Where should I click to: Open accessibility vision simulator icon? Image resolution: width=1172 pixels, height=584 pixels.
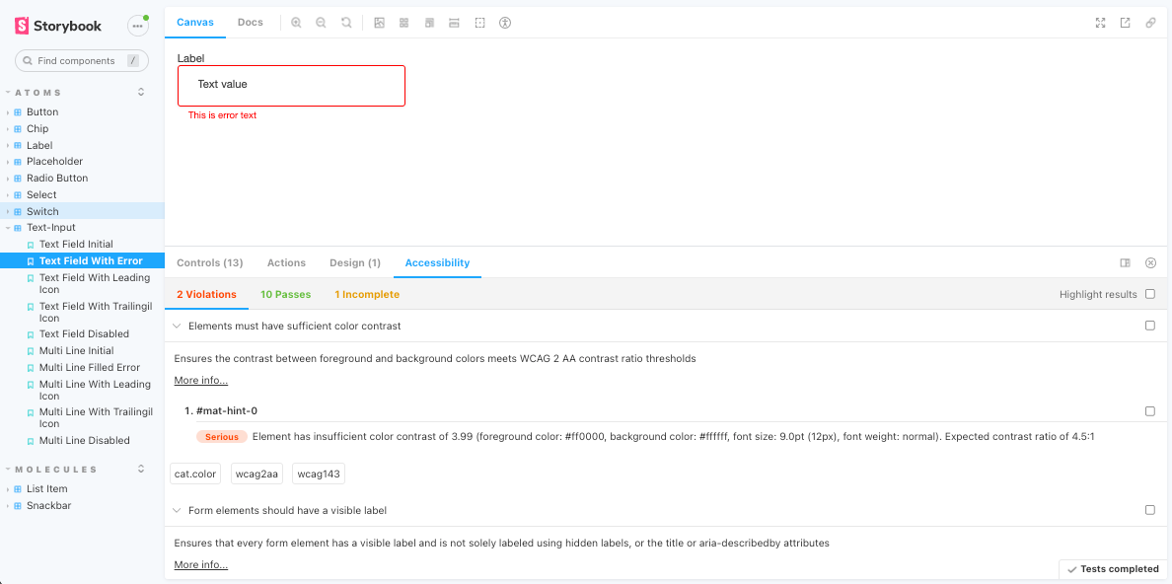coord(505,23)
